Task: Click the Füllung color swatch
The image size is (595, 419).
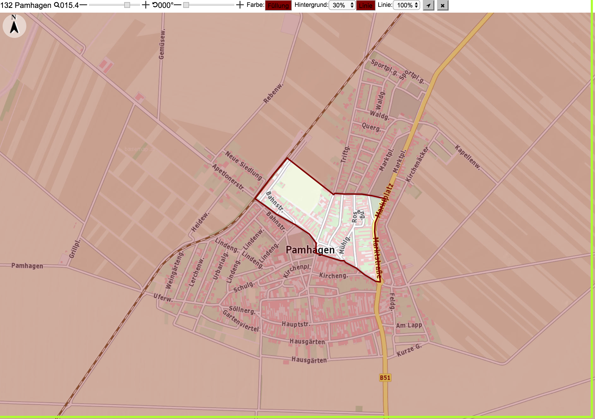Action: pyautogui.click(x=278, y=6)
